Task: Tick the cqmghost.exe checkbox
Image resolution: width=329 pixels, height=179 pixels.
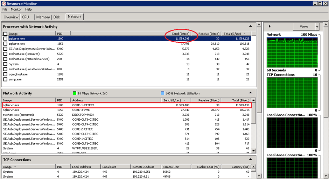Action: point(5,74)
